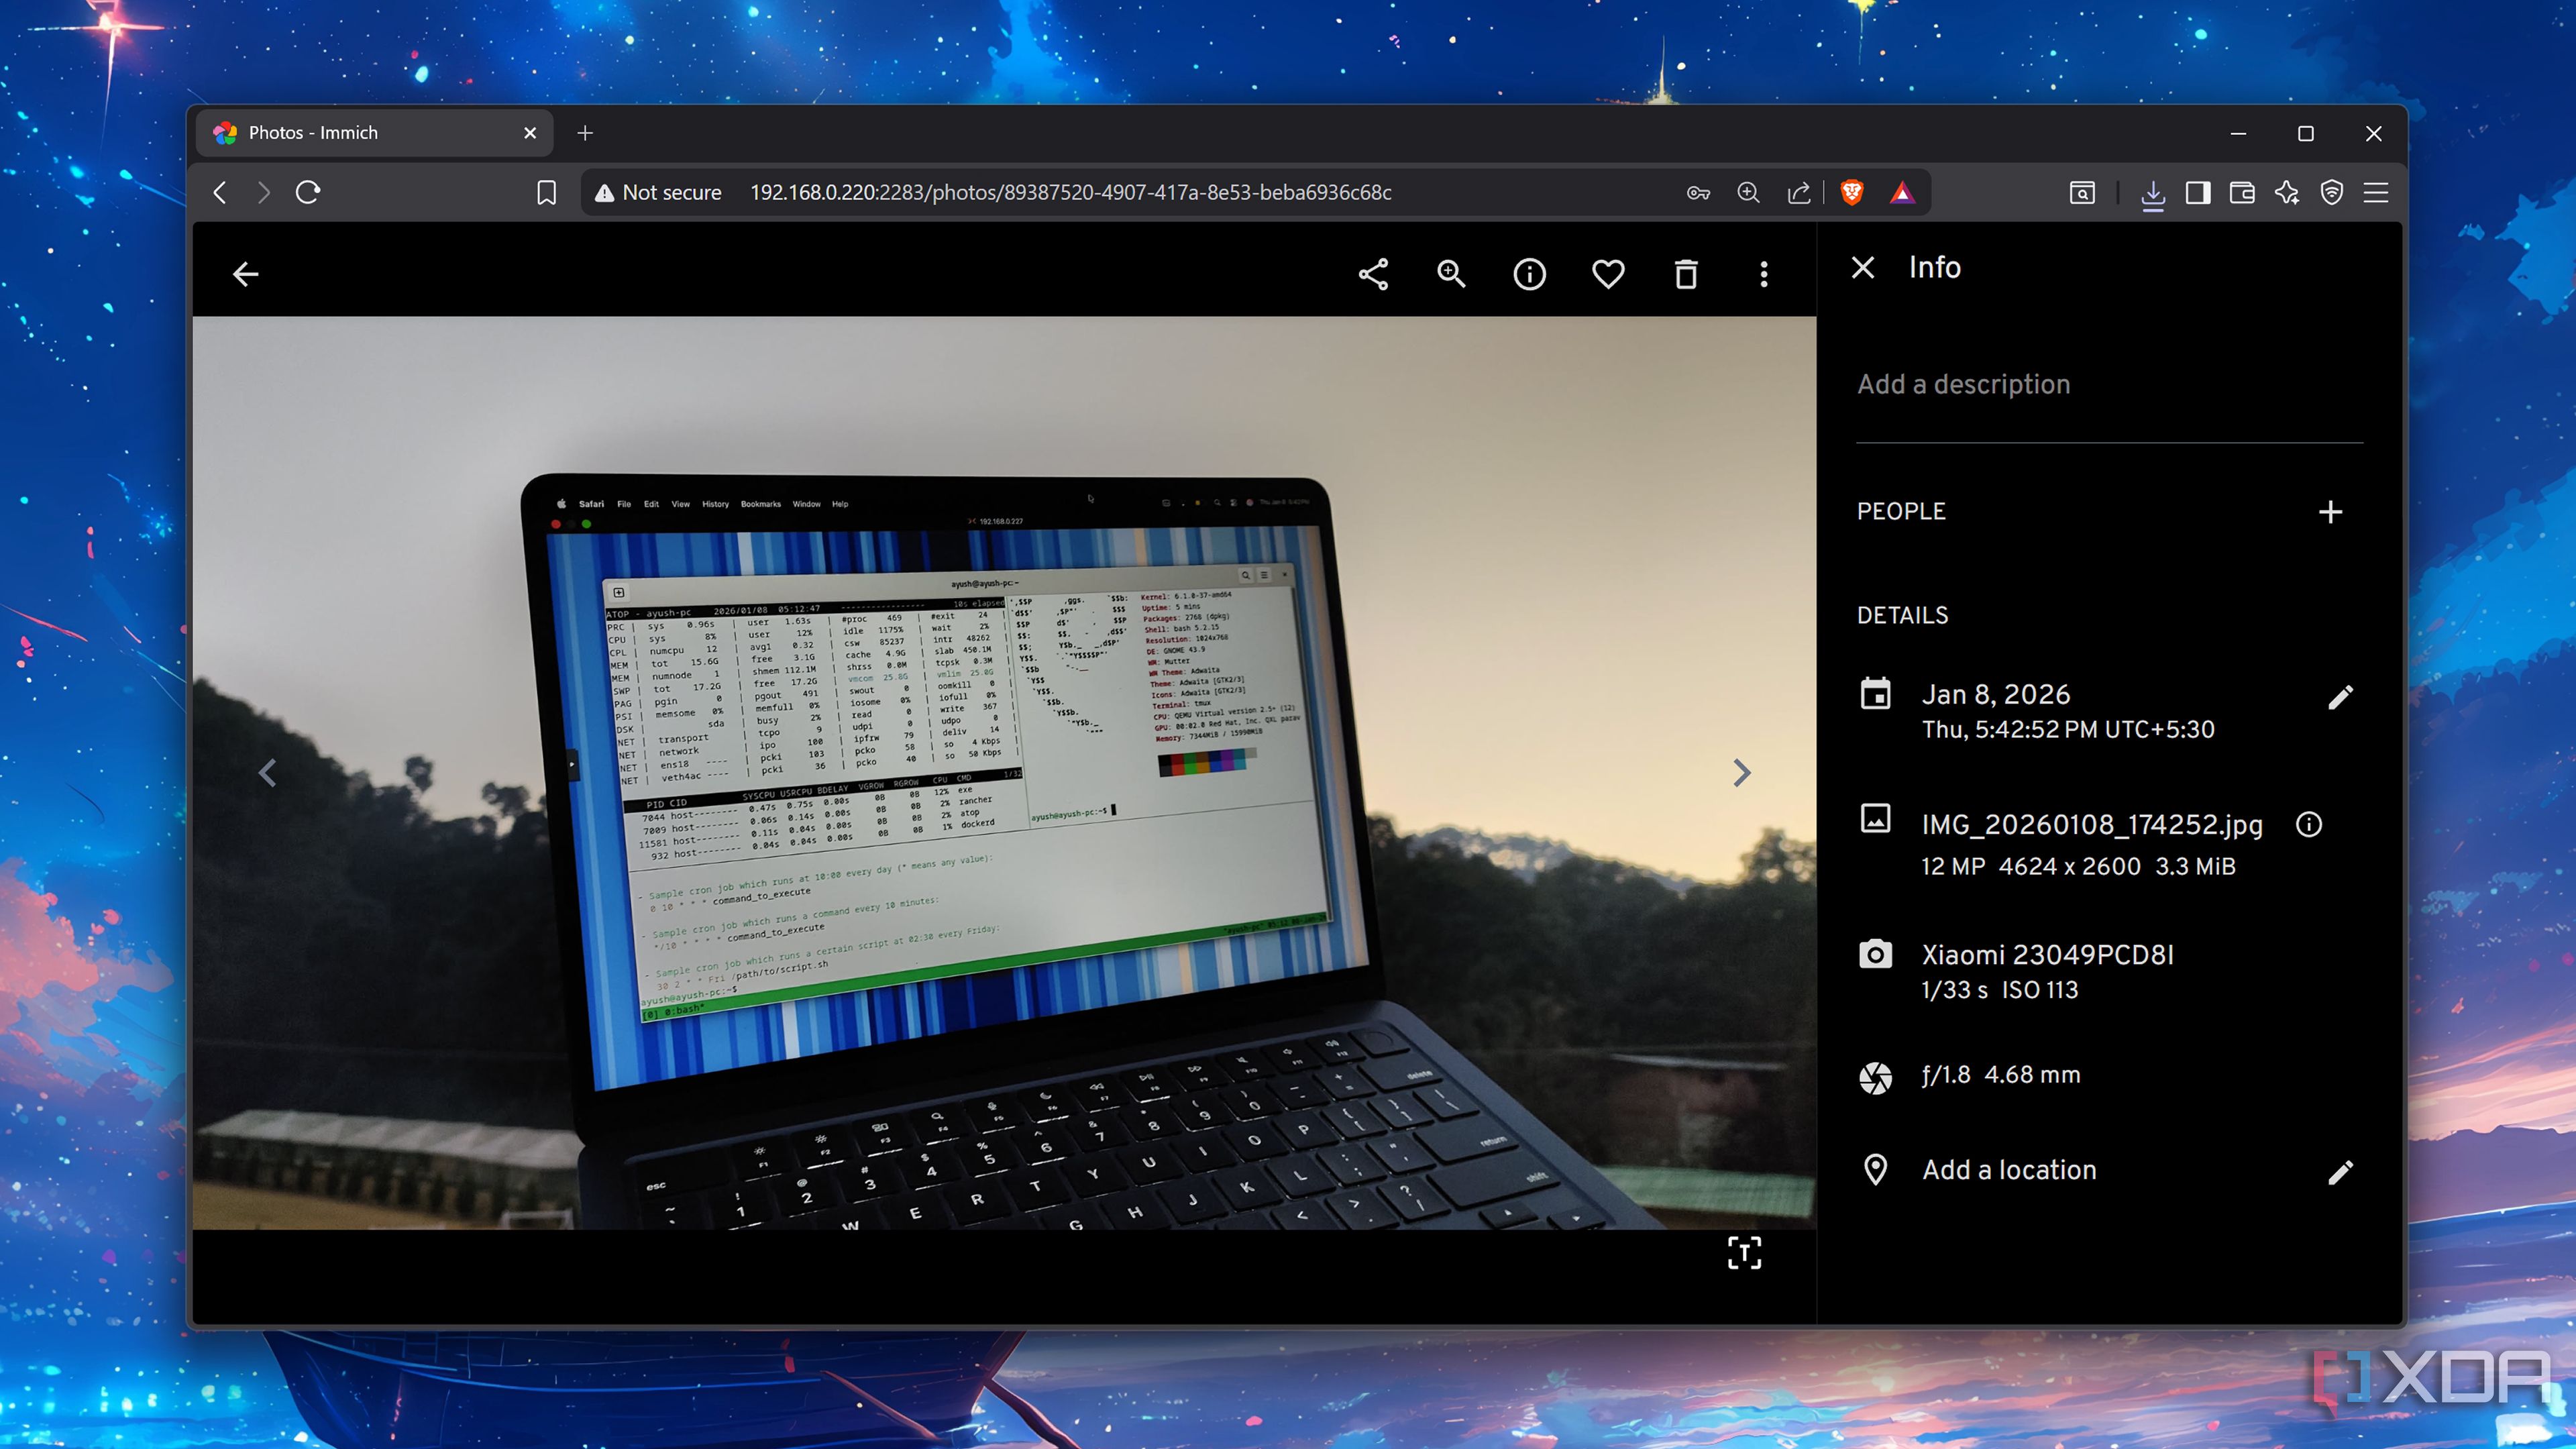Click the Add a description field

click(x=2109, y=385)
